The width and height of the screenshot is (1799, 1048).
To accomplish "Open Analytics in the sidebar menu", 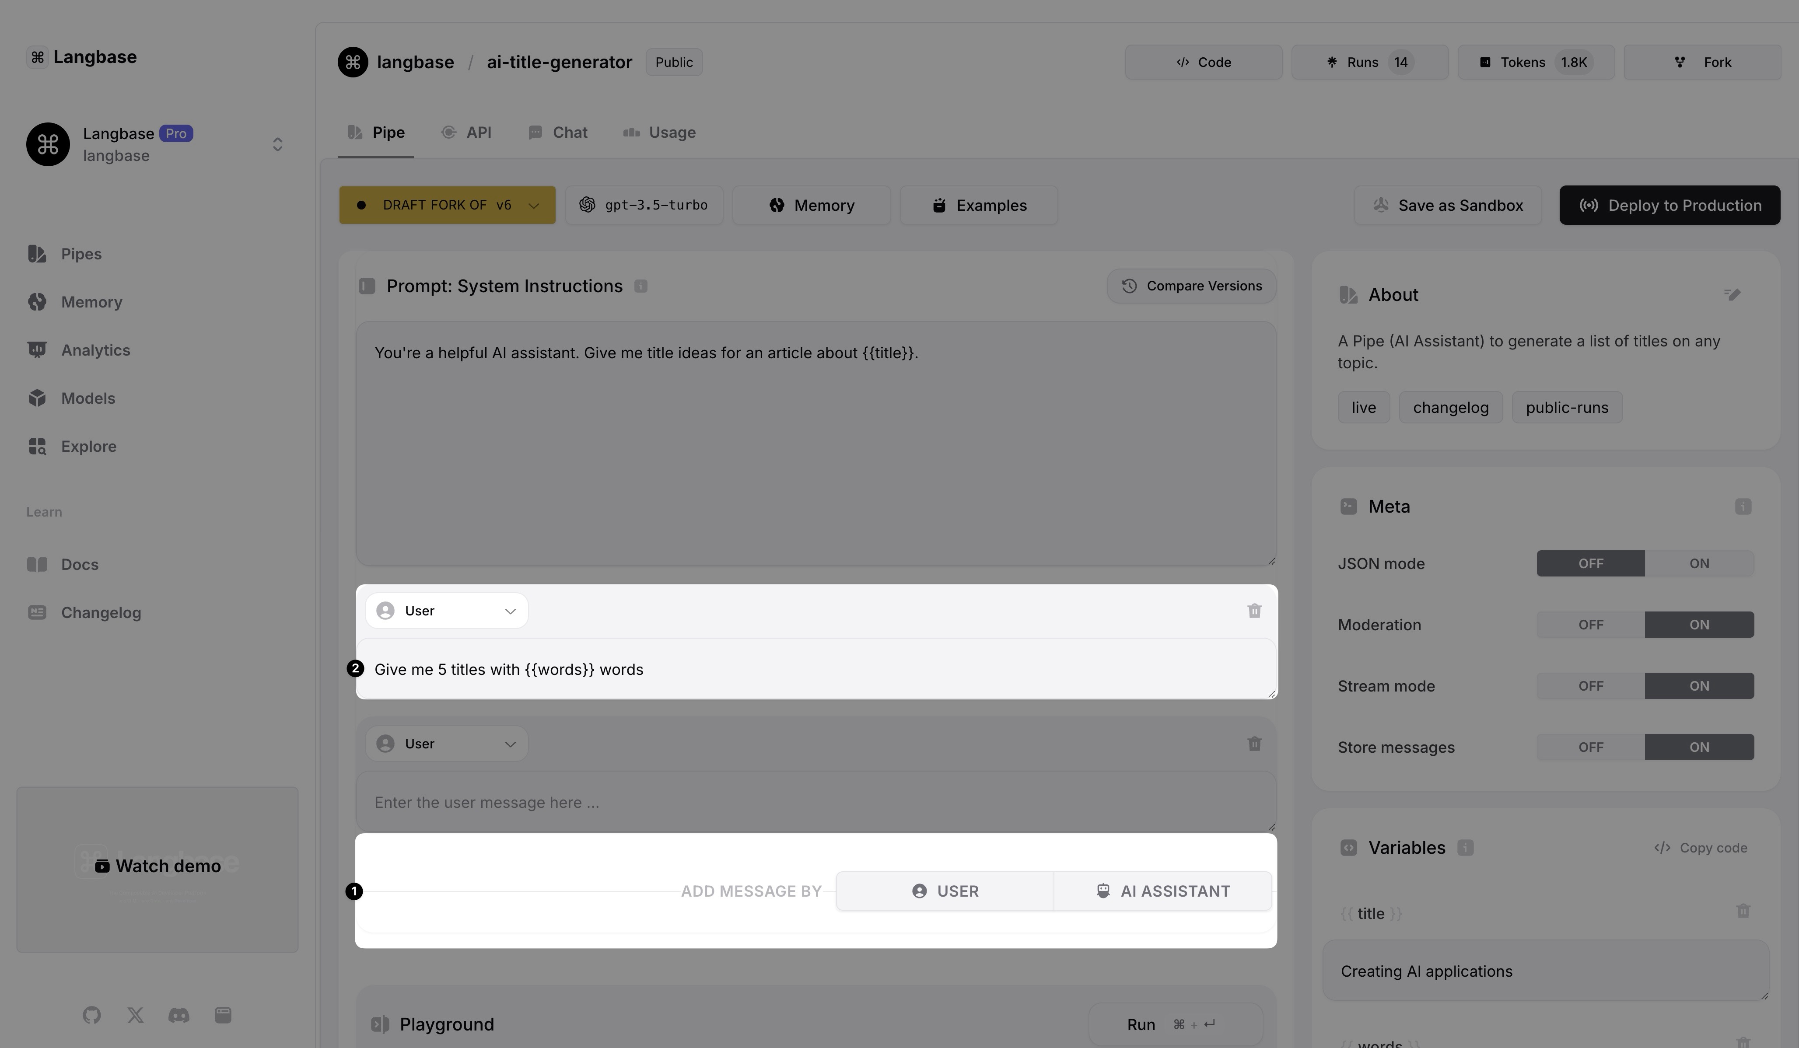I will 95,350.
